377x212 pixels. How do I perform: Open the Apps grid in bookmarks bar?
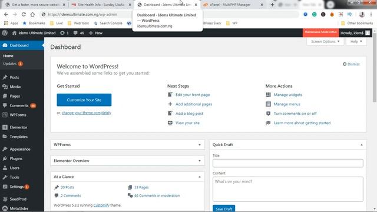coord(11,24)
